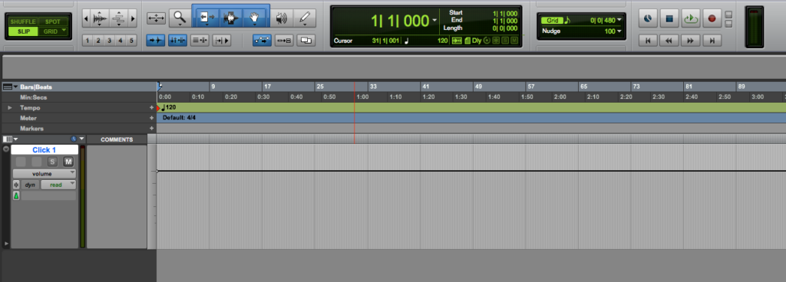Click the Rewind transport button

[x=669, y=41]
